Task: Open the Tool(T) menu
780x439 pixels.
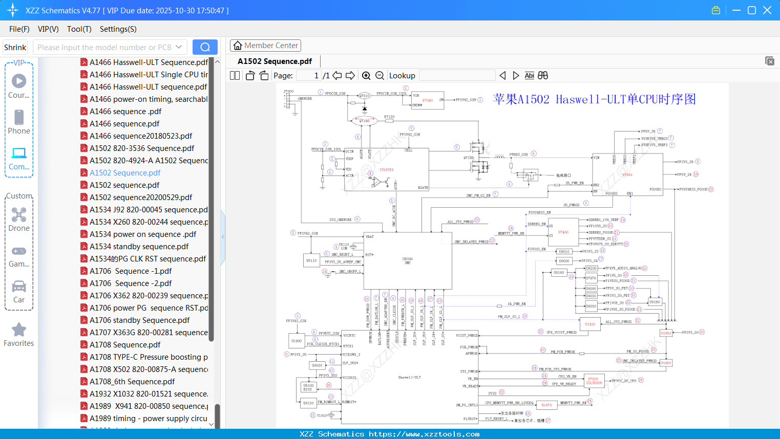Action: click(x=79, y=29)
